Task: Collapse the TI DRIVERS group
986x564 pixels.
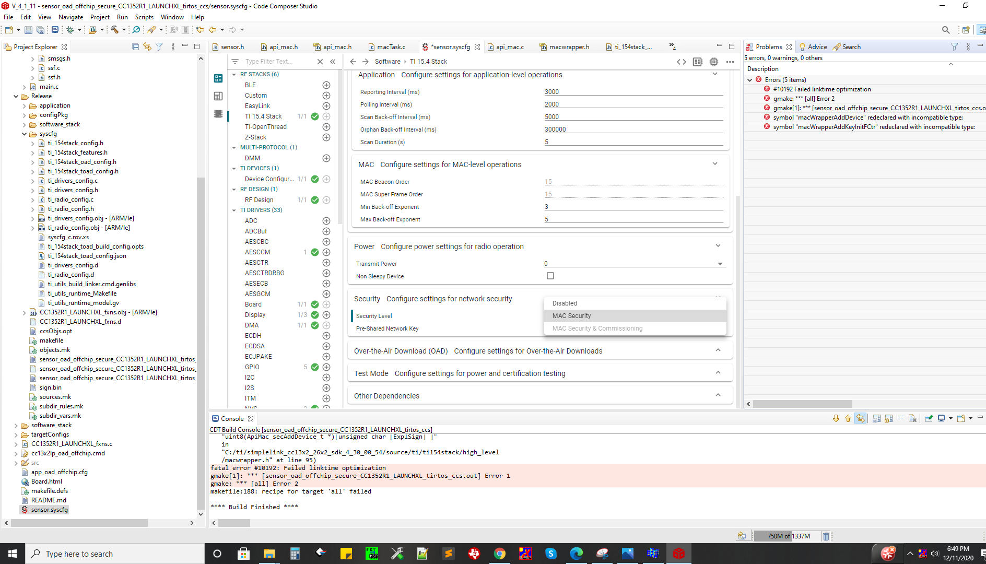Action: (x=234, y=210)
